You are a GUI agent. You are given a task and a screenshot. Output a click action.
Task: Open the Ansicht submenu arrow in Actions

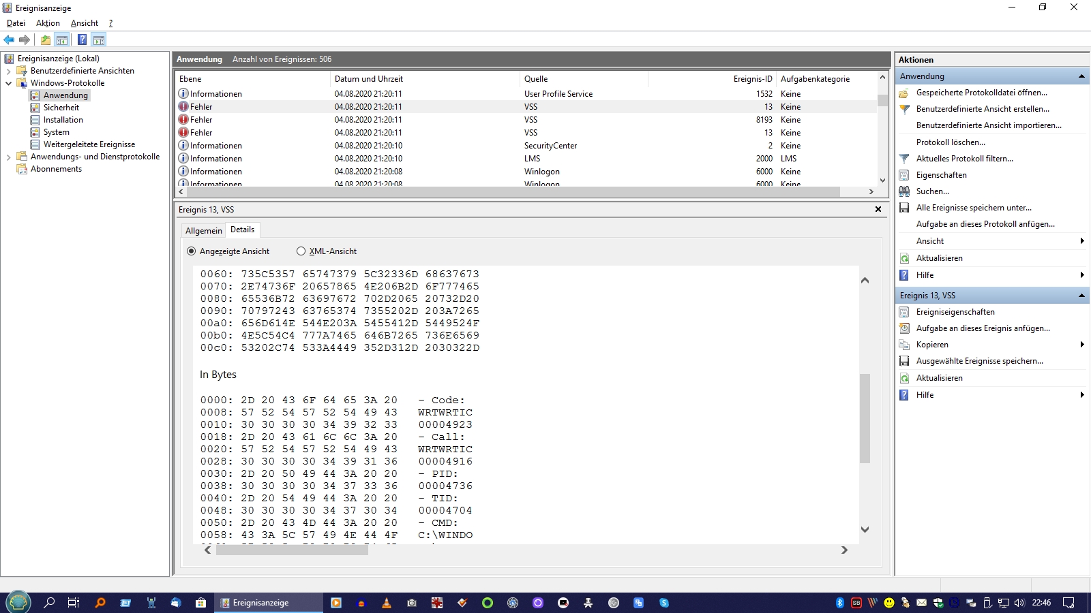pos(1082,241)
